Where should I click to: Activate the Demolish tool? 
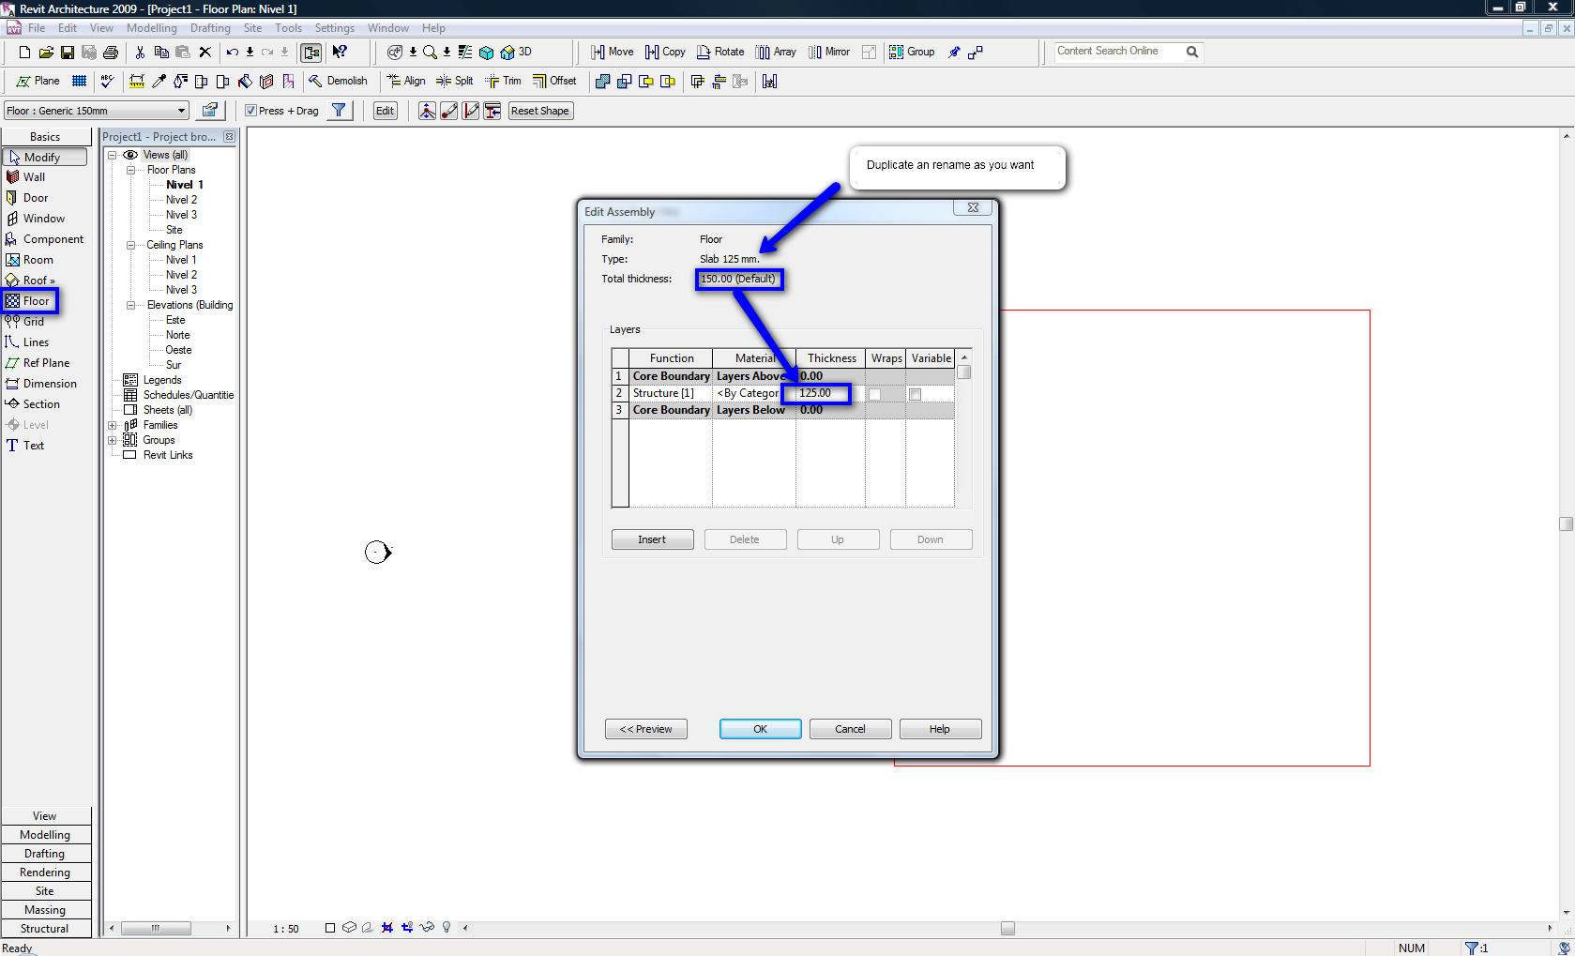point(338,81)
